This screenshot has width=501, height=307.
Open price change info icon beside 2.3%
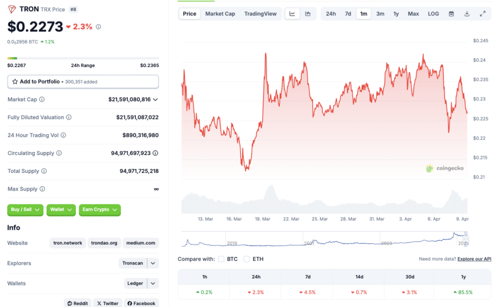(x=98, y=27)
